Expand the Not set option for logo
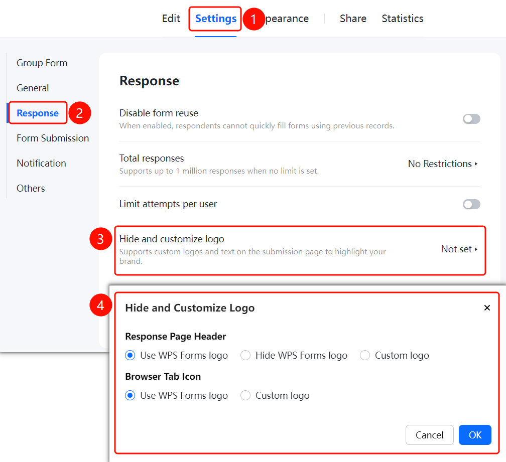 [x=459, y=249]
